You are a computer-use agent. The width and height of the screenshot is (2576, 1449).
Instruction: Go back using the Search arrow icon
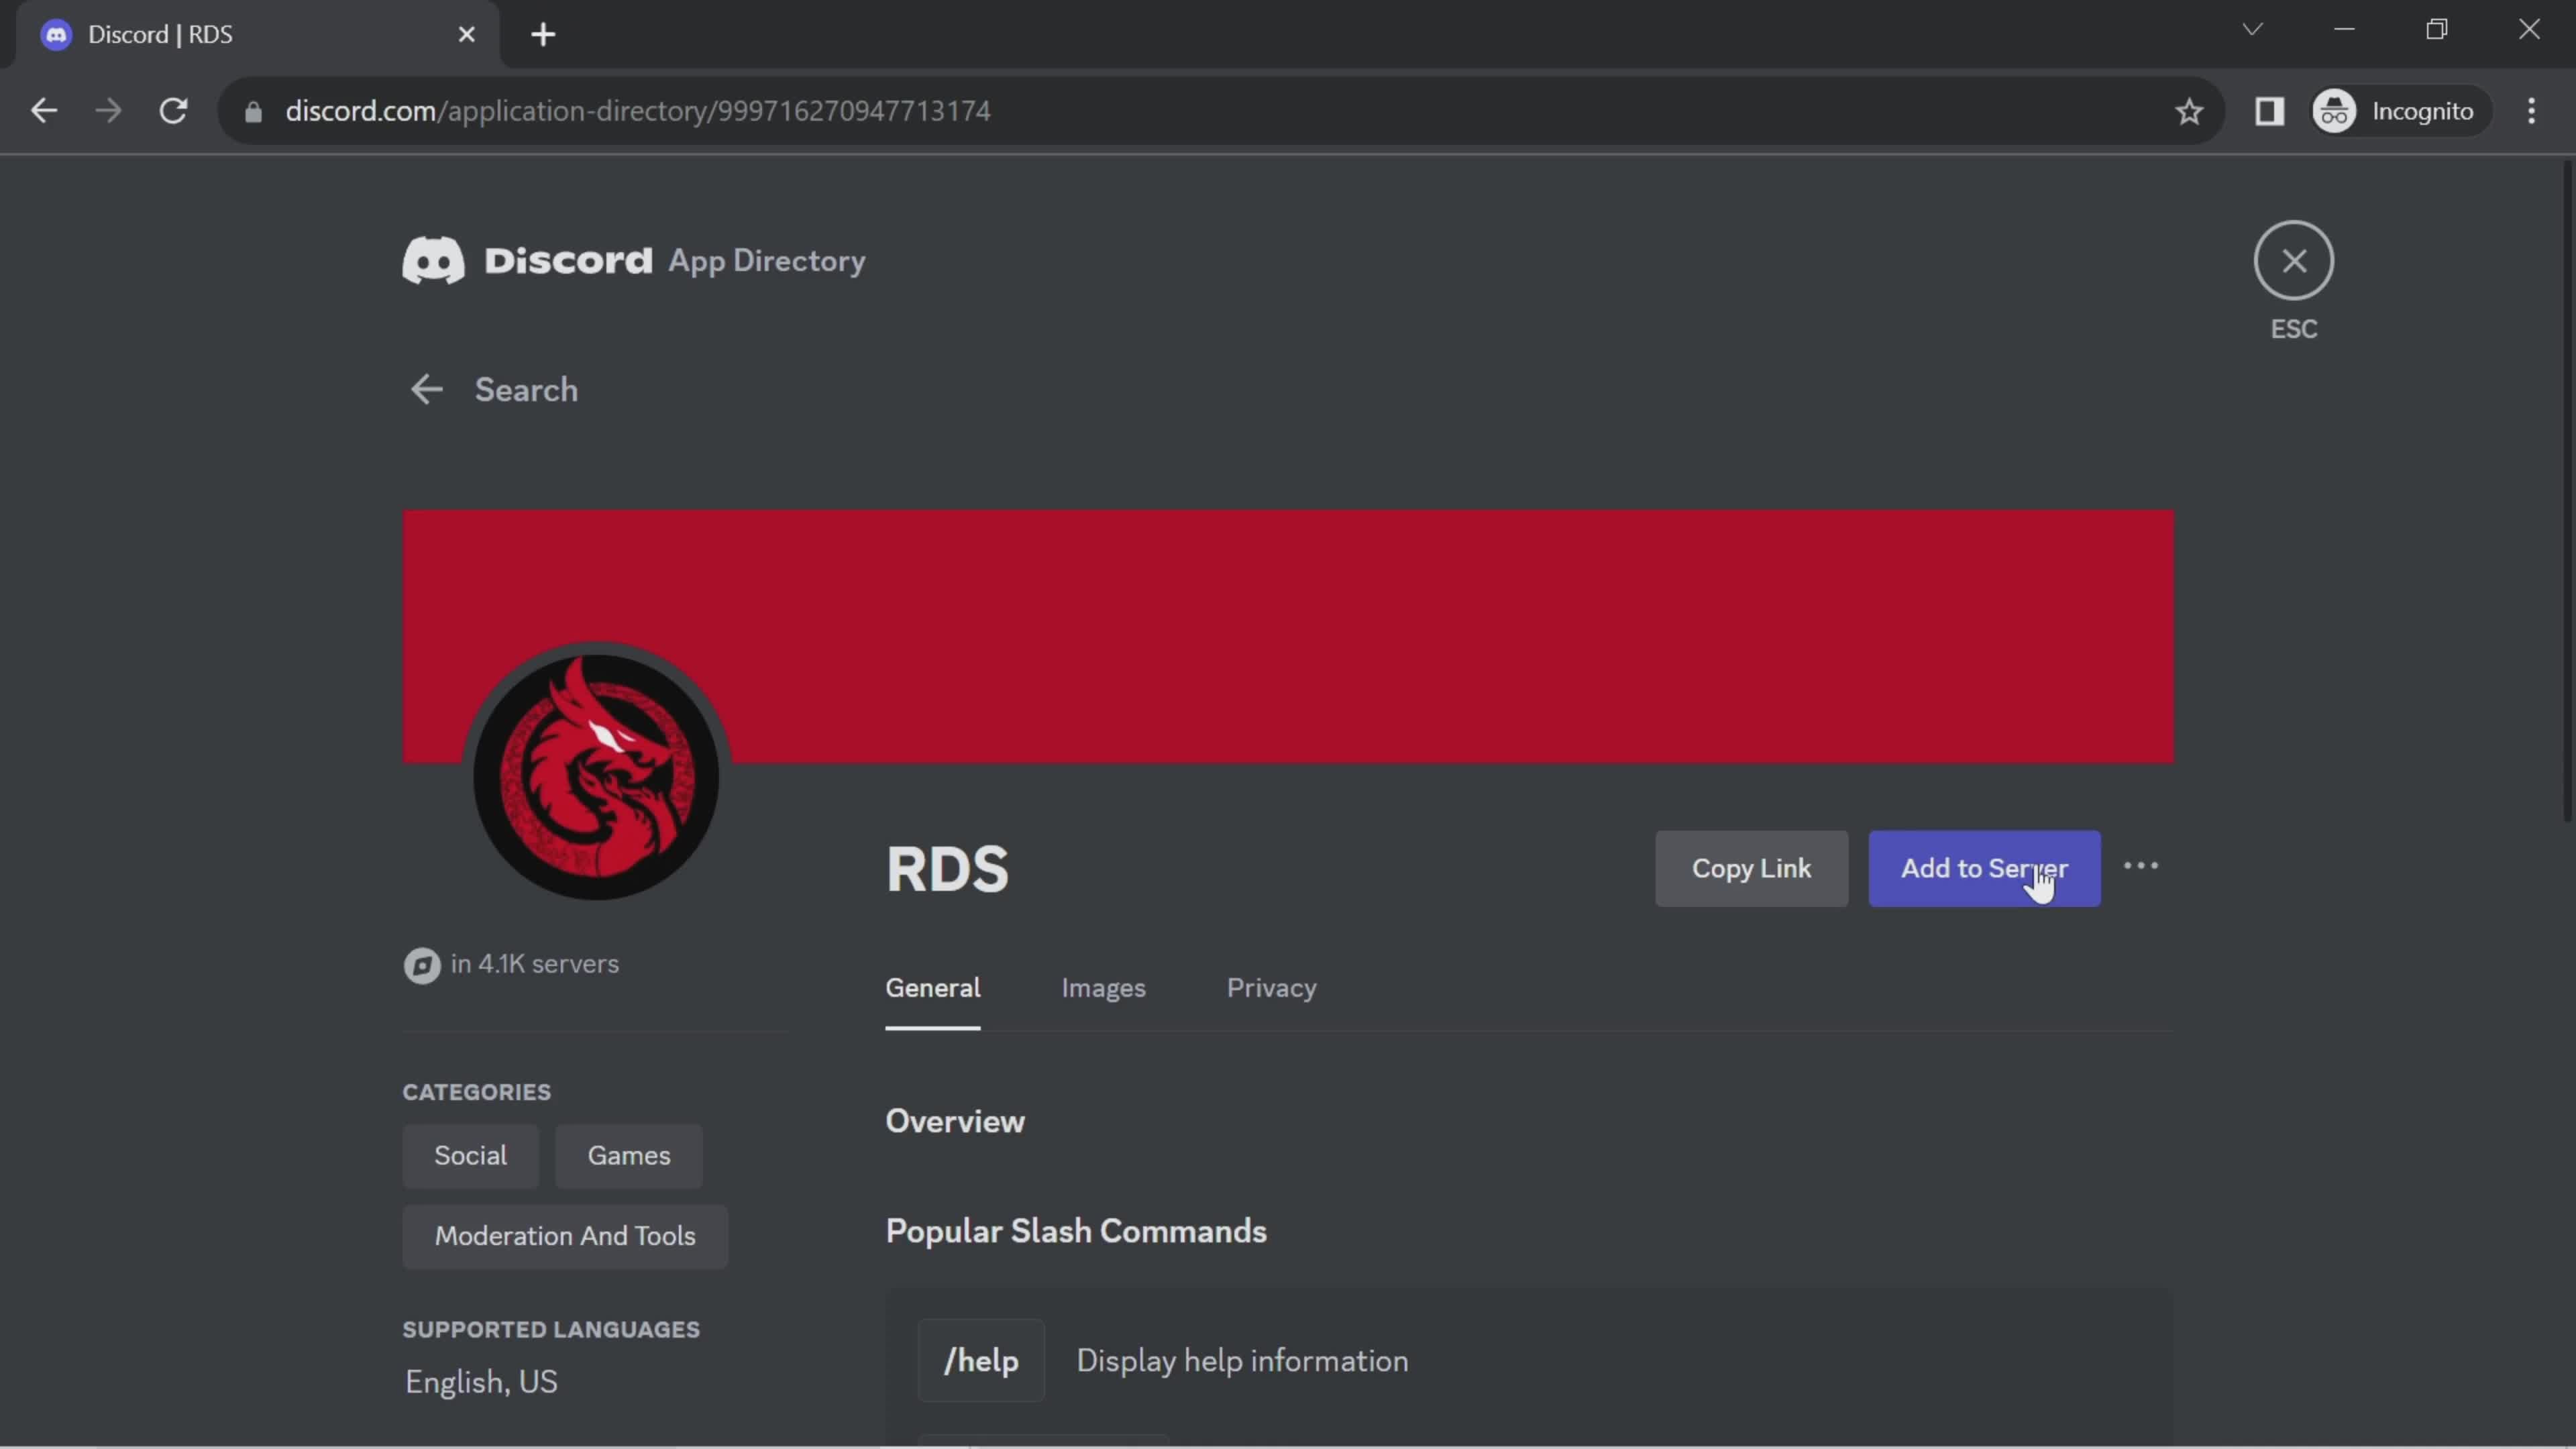[x=427, y=389]
